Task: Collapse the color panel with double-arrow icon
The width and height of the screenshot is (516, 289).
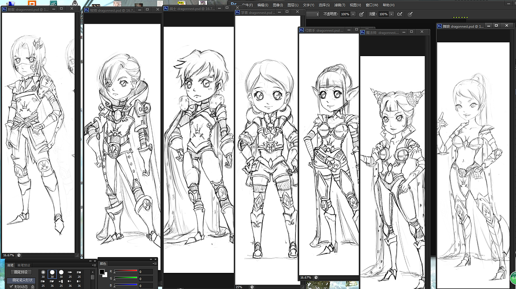Action: 151,259
